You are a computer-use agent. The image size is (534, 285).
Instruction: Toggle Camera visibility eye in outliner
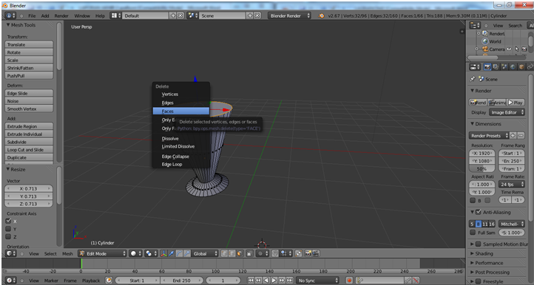click(x=509, y=49)
